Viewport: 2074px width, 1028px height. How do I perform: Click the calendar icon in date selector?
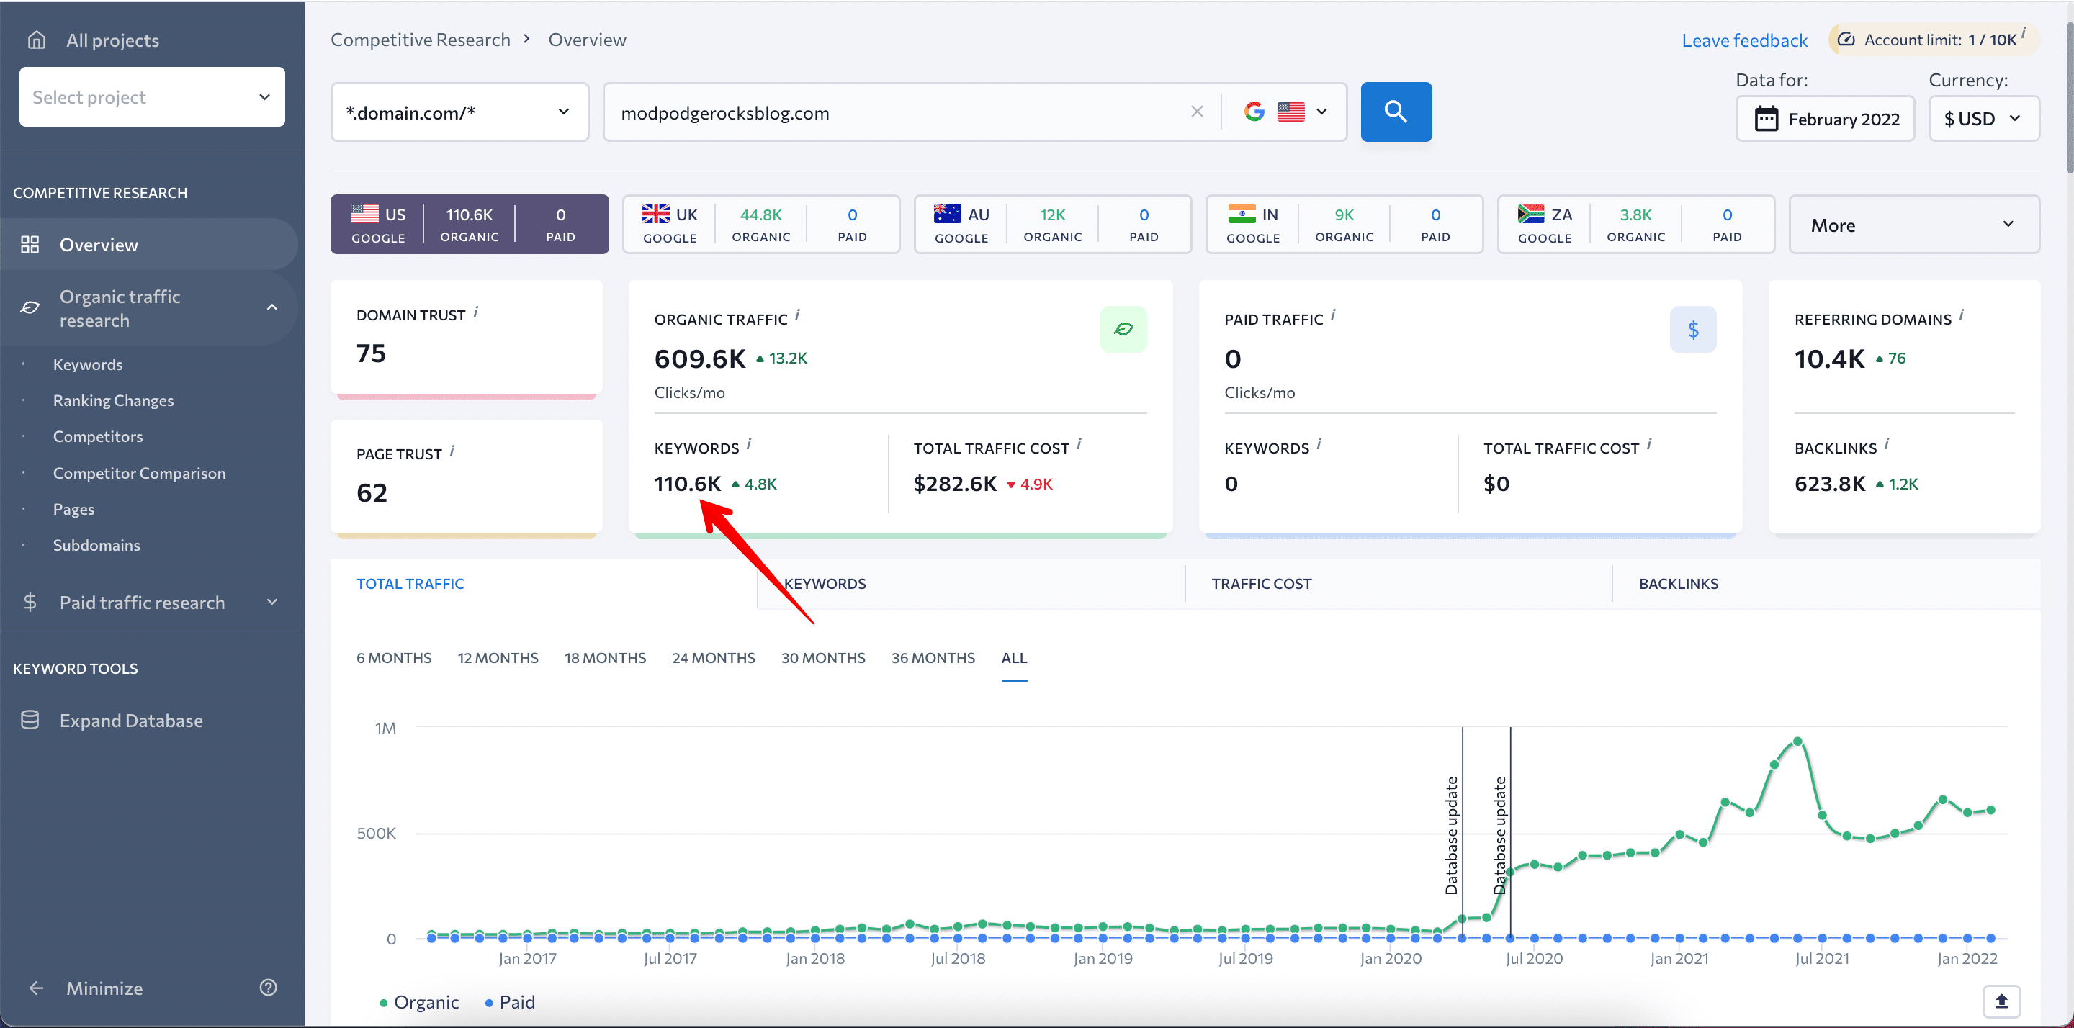[x=1766, y=120]
